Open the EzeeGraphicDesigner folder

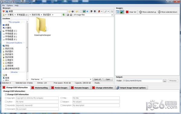coord(42,27)
